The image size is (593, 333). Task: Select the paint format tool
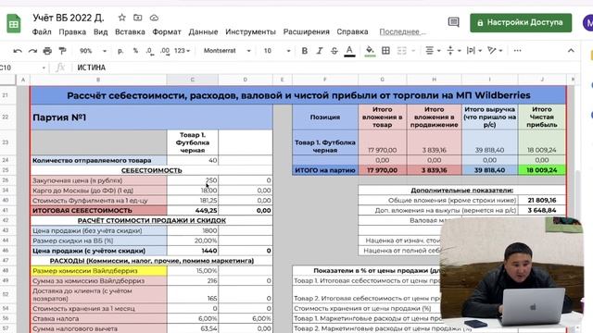coord(62,51)
